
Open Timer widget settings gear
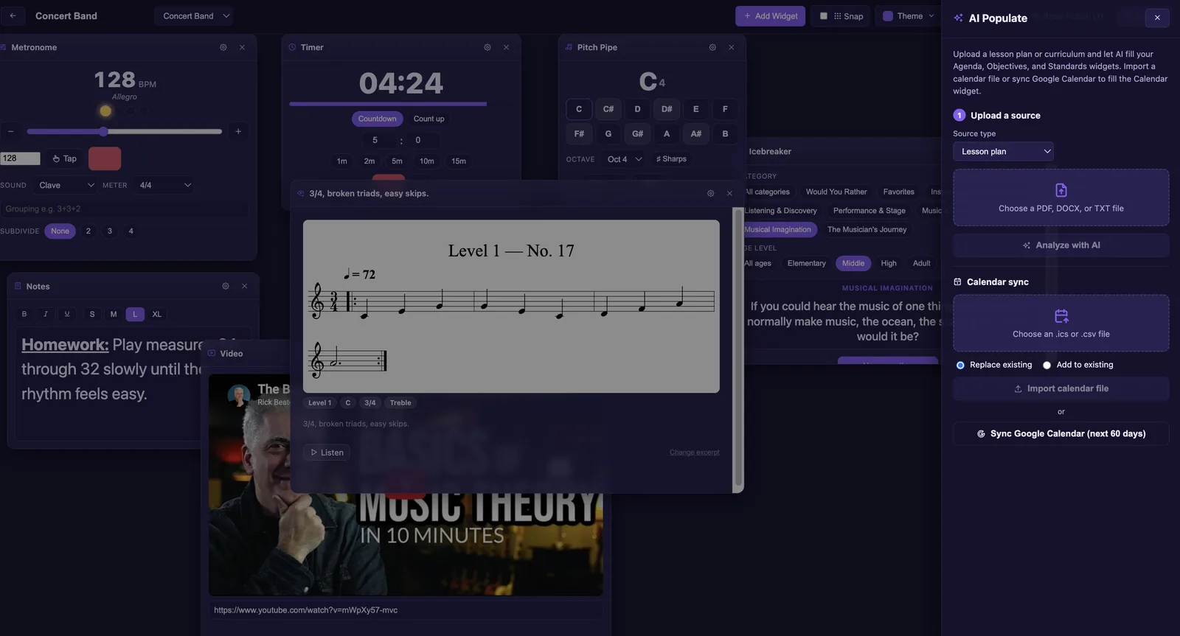pos(487,47)
